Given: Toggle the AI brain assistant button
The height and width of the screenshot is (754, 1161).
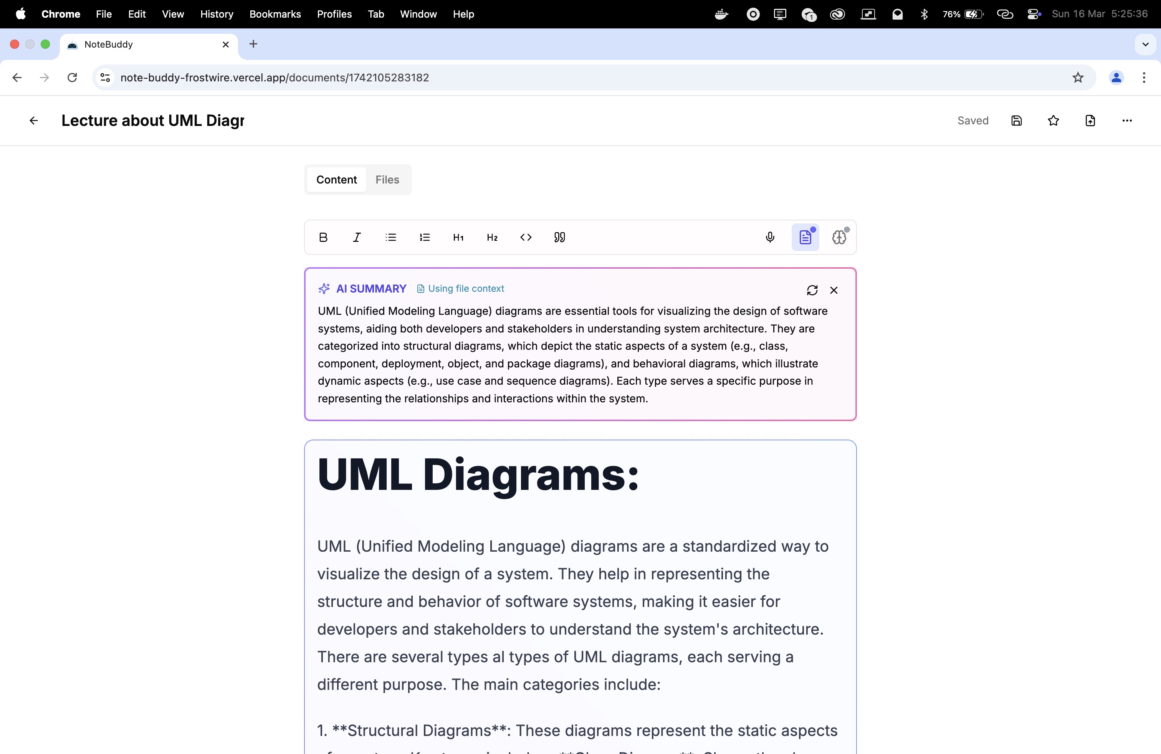Looking at the screenshot, I should (839, 238).
